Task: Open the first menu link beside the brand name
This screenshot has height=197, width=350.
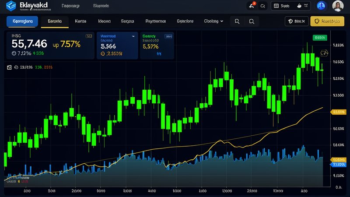Action: coord(70,6)
